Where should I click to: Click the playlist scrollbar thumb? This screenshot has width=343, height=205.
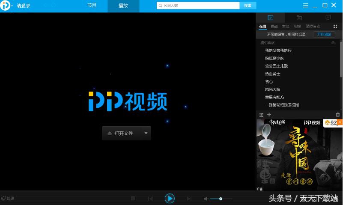tap(341, 59)
